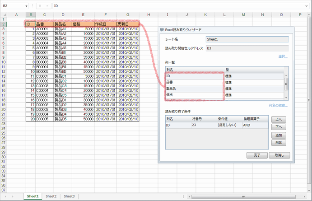Click the 列名の取得... link
Image resolution: width=312 pixels, height=201 pixels.
tap(278, 105)
